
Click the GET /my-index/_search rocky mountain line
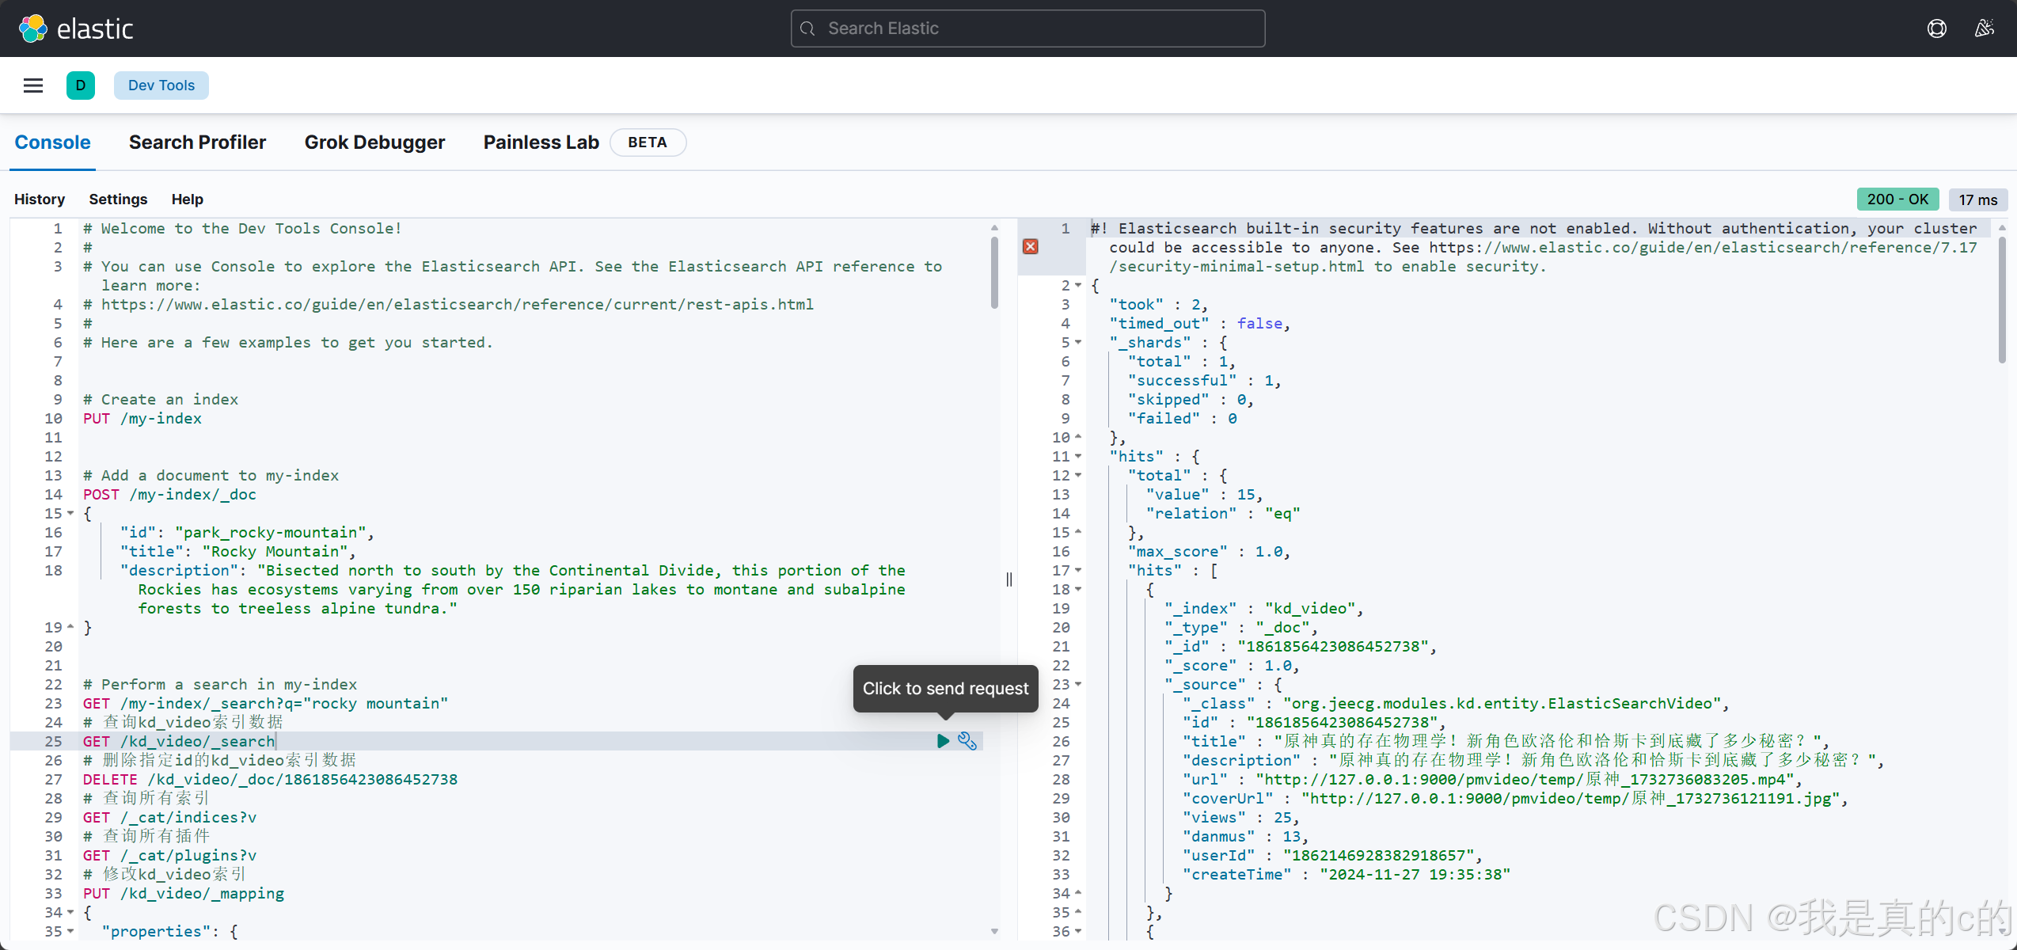[x=265, y=704]
